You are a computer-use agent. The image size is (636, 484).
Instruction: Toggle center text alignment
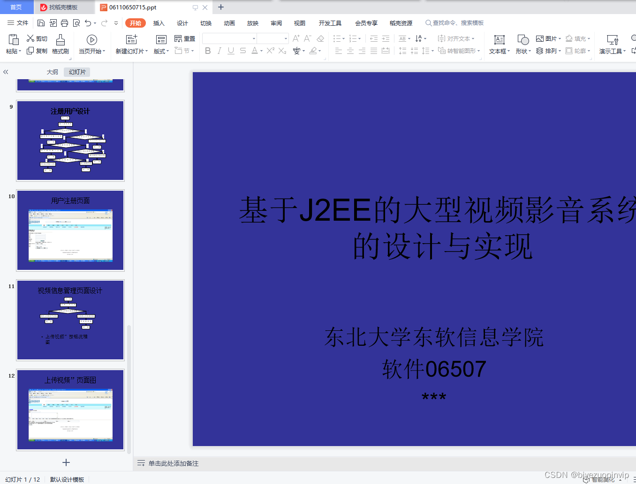coord(350,51)
